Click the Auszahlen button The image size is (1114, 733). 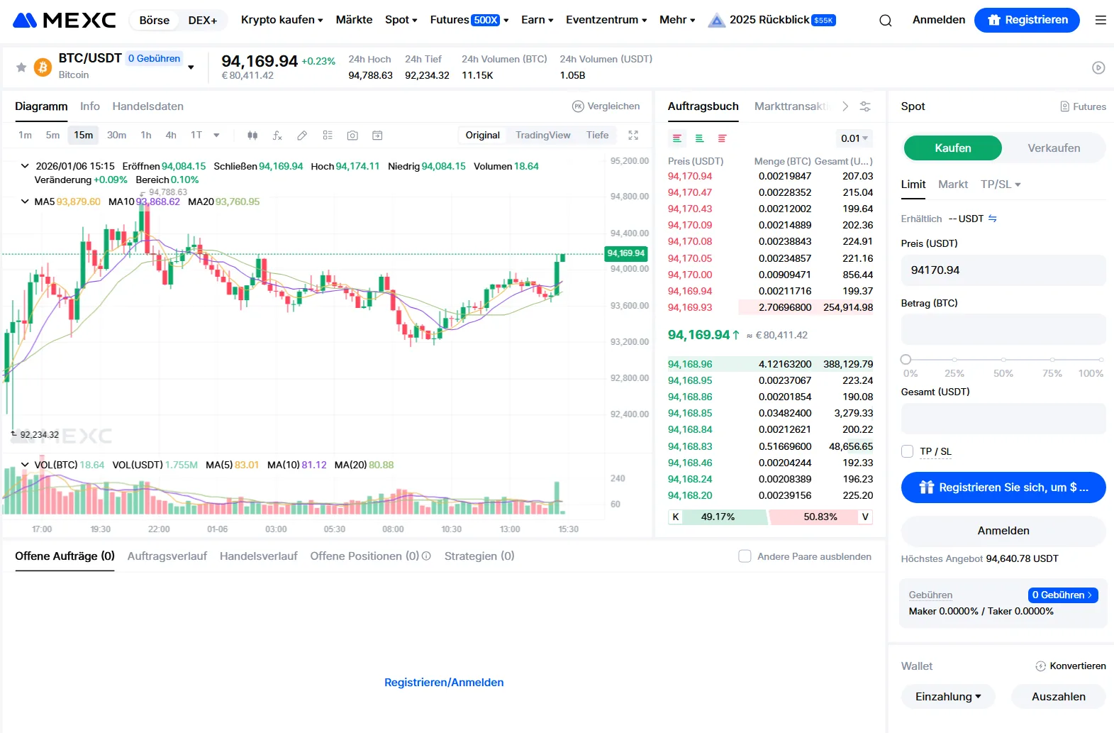(1058, 697)
